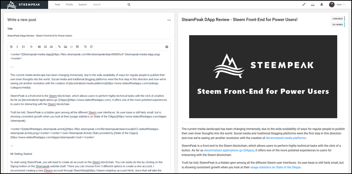Open usage statistics on State of the DApps link
The width and height of the screenshot is (352, 174).
276,167
